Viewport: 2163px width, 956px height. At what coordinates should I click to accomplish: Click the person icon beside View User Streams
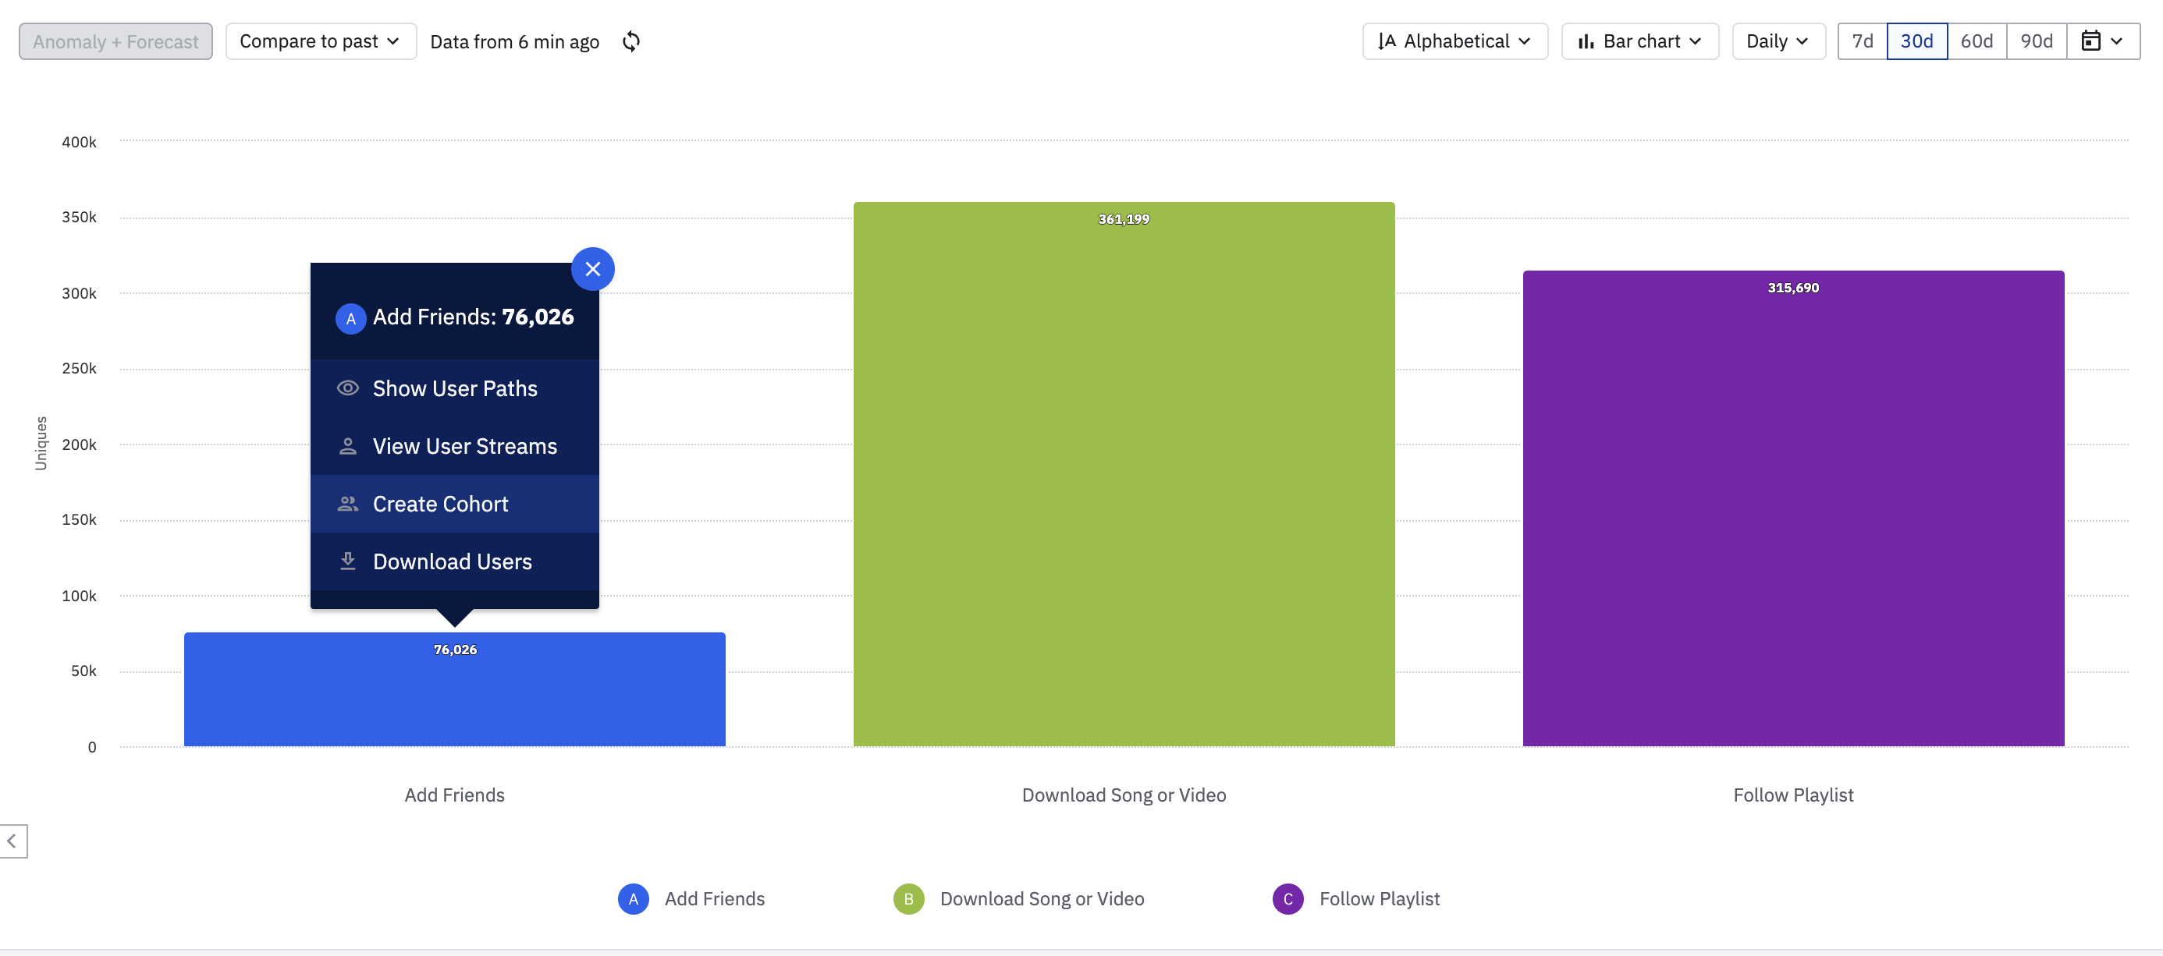[348, 446]
